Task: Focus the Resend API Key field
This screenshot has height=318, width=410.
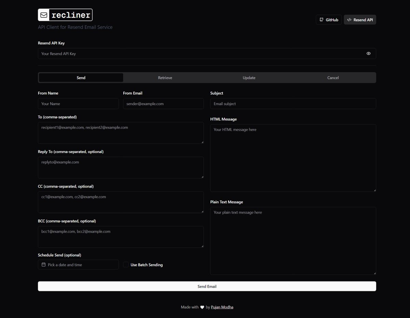Action: 207,54
